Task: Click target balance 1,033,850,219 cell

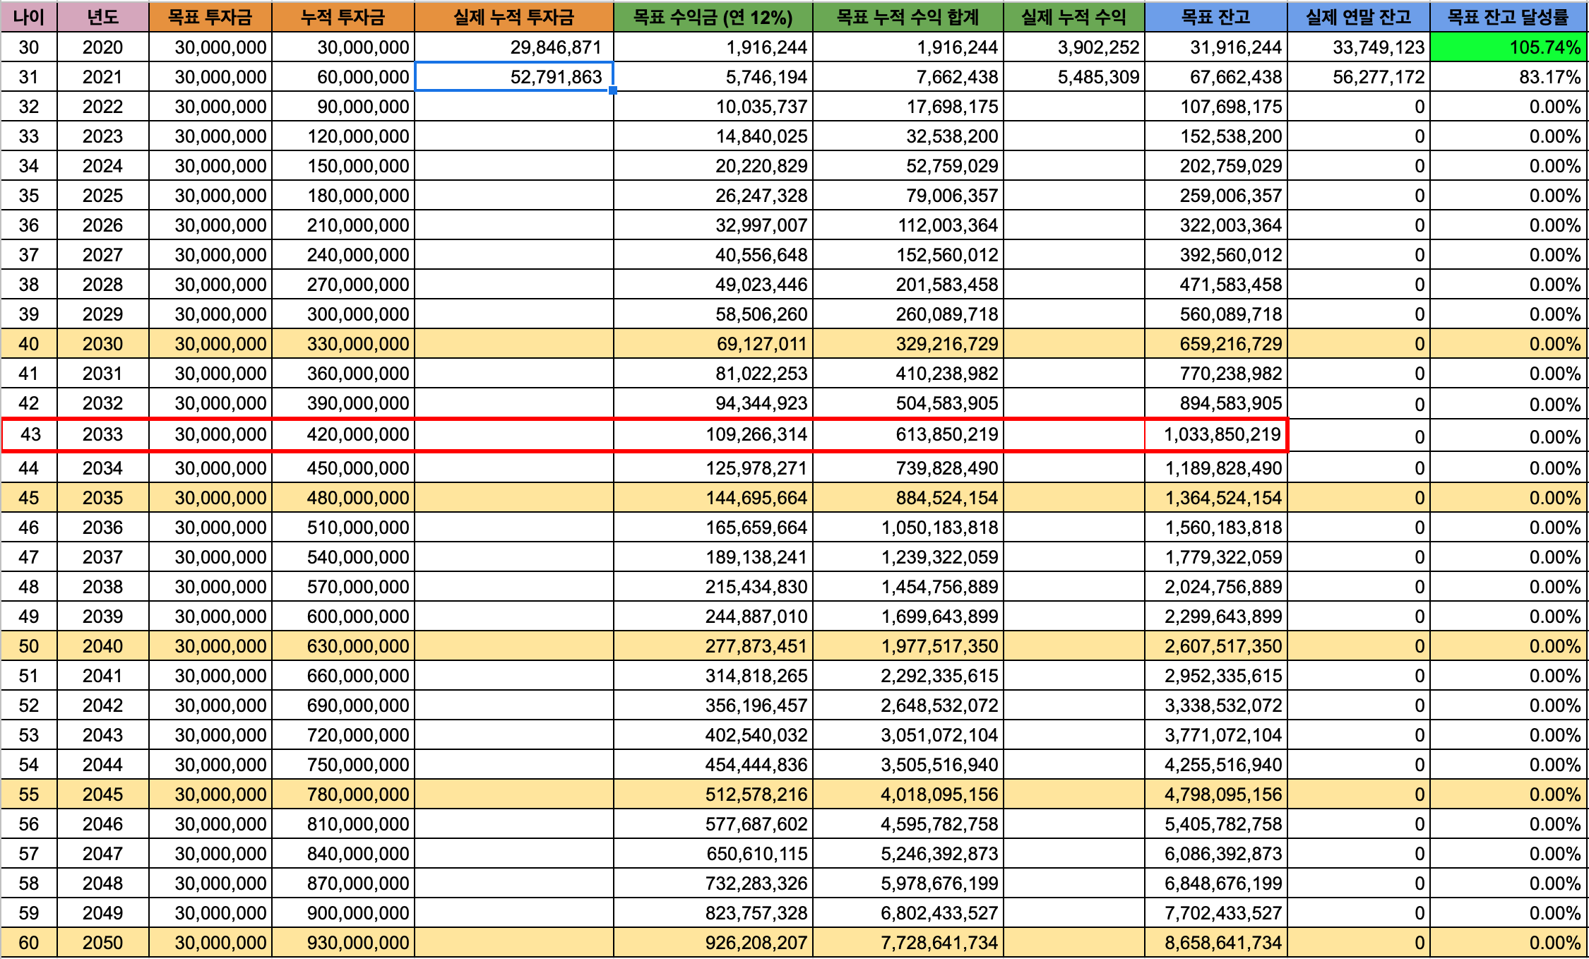Action: (1216, 434)
